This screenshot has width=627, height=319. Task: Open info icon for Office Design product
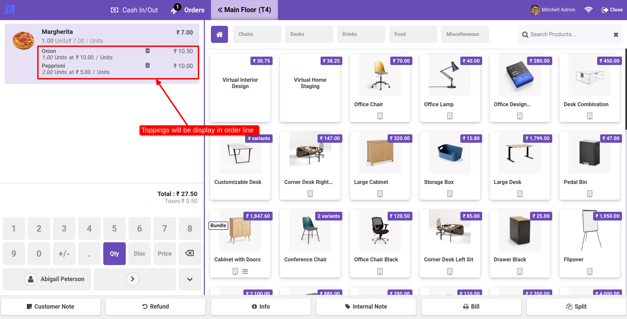click(520, 116)
